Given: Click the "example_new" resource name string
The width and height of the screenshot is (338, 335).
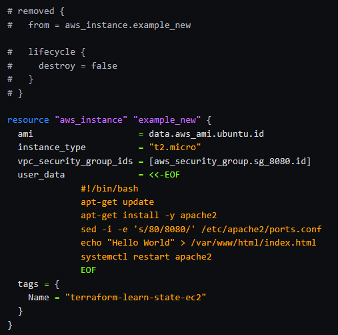Looking at the screenshot, I should 167,120.
